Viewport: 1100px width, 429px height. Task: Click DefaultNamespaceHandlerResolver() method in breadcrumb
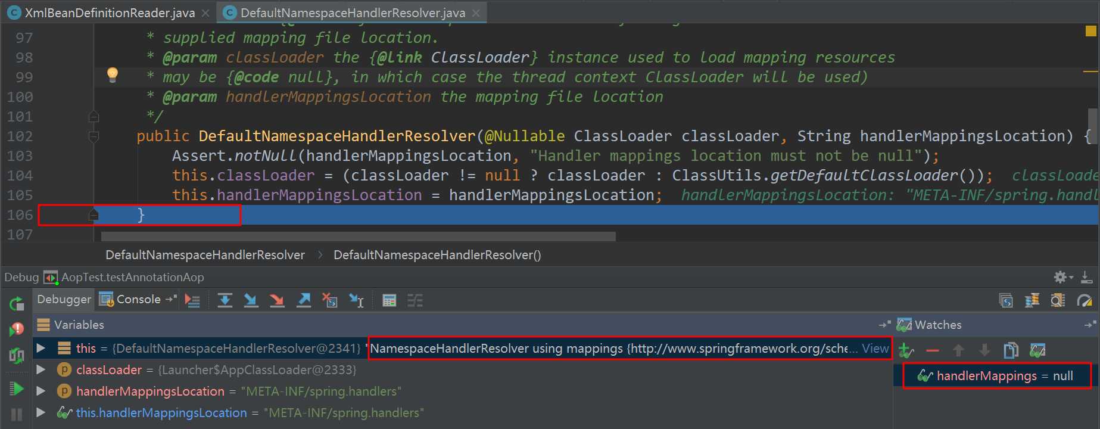(437, 255)
